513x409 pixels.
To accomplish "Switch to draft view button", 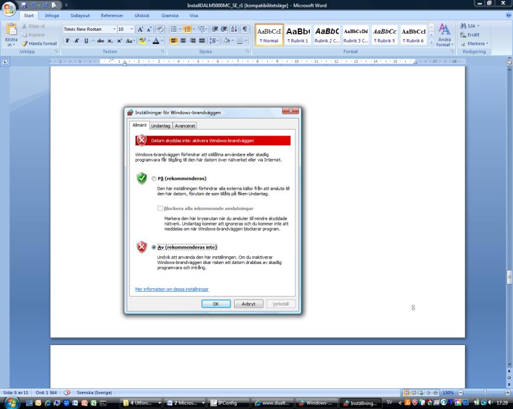I will (x=435, y=392).
